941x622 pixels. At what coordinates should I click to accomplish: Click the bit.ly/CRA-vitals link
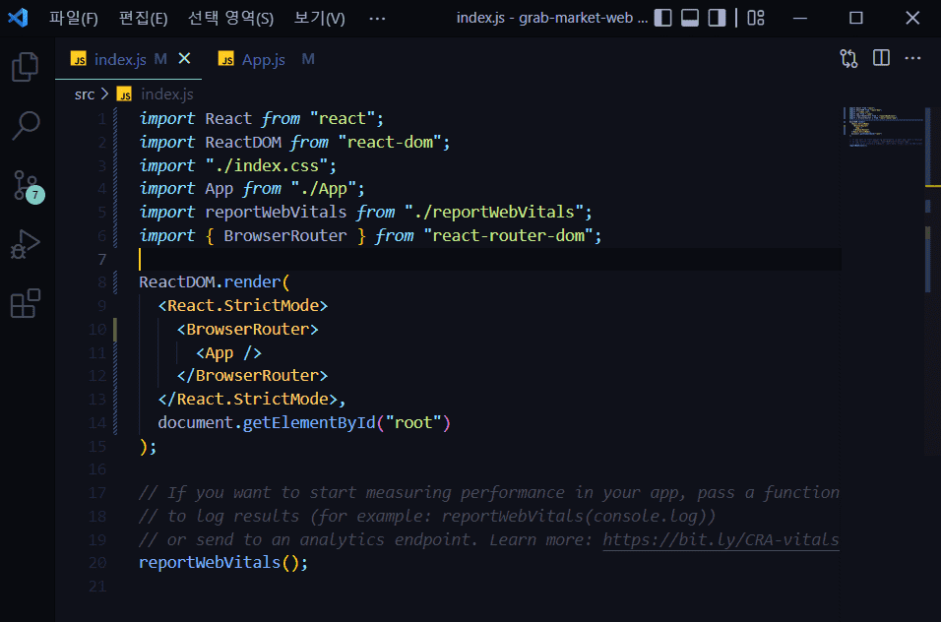(x=721, y=539)
